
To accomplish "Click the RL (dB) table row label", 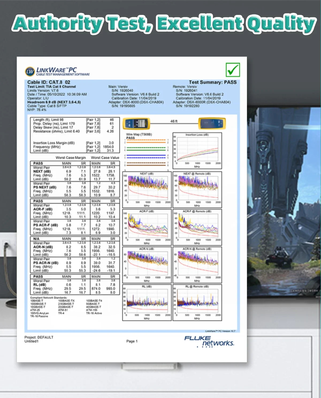I will (40, 285).
